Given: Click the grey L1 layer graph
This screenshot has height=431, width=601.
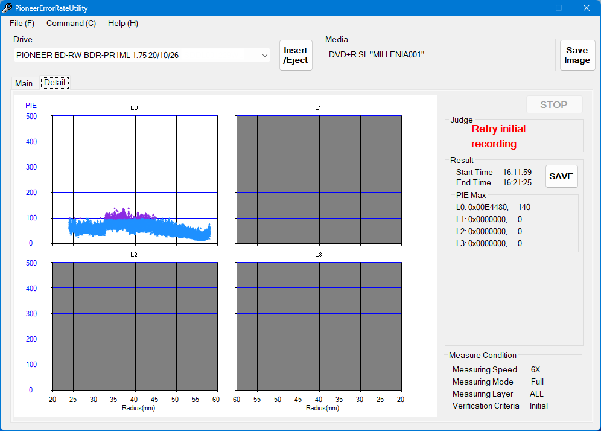Looking at the screenshot, I should (319, 179).
